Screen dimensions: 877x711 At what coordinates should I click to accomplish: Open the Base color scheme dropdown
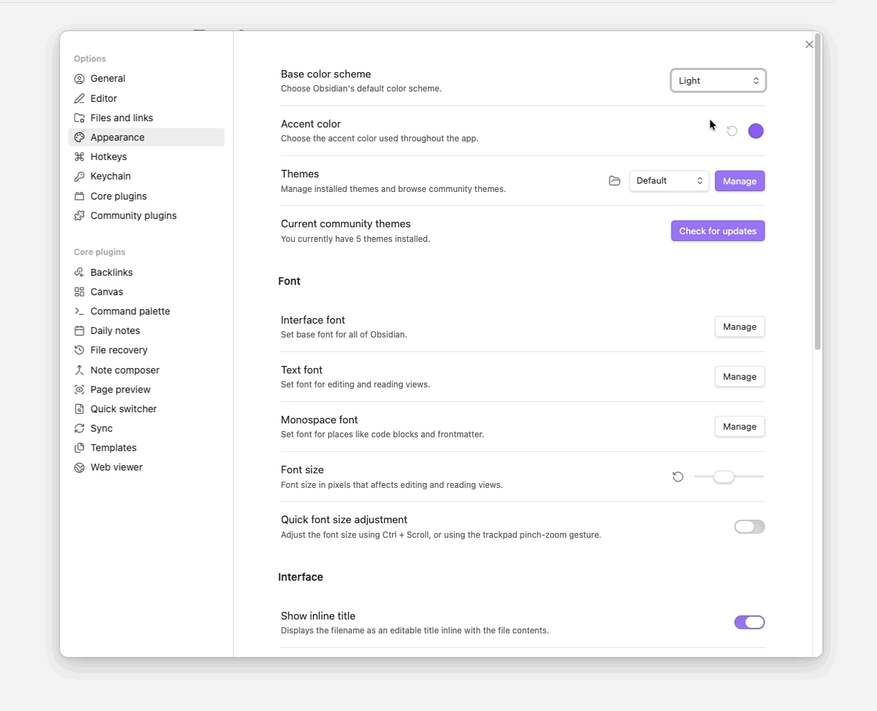click(718, 81)
